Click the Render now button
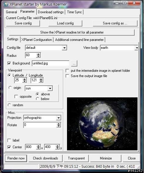144x173 pixels. pyautogui.click(x=16, y=158)
